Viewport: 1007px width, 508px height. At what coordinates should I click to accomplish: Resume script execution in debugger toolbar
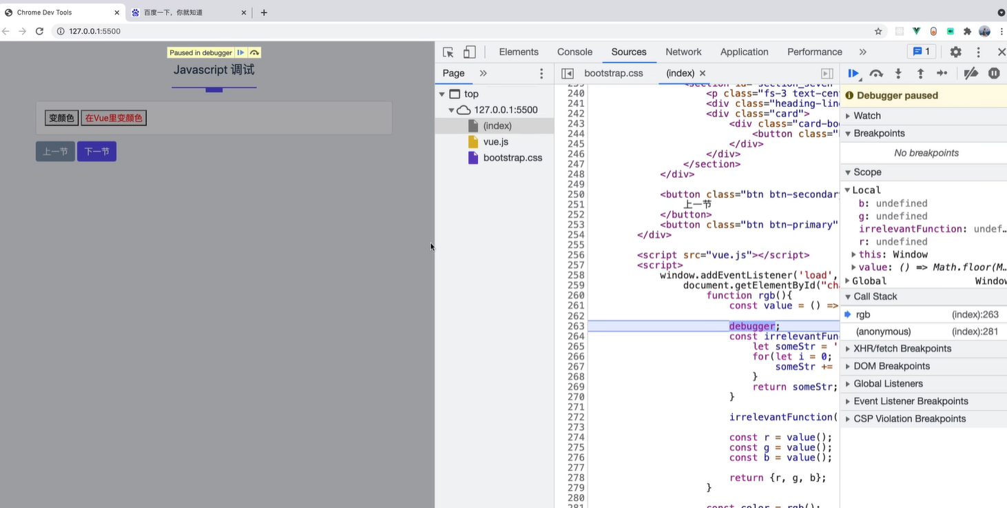coord(853,74)
